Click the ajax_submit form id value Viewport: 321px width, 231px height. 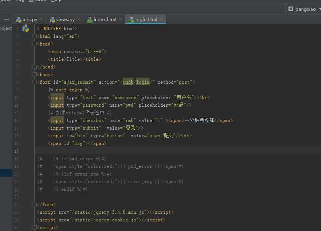pos(78,82)
